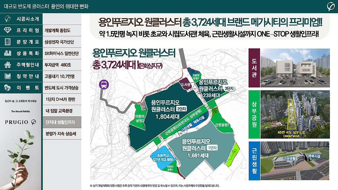Click the Prugio logo icon in the header
This screenshot has width=338, height=190.
click(x=330, y=6)
